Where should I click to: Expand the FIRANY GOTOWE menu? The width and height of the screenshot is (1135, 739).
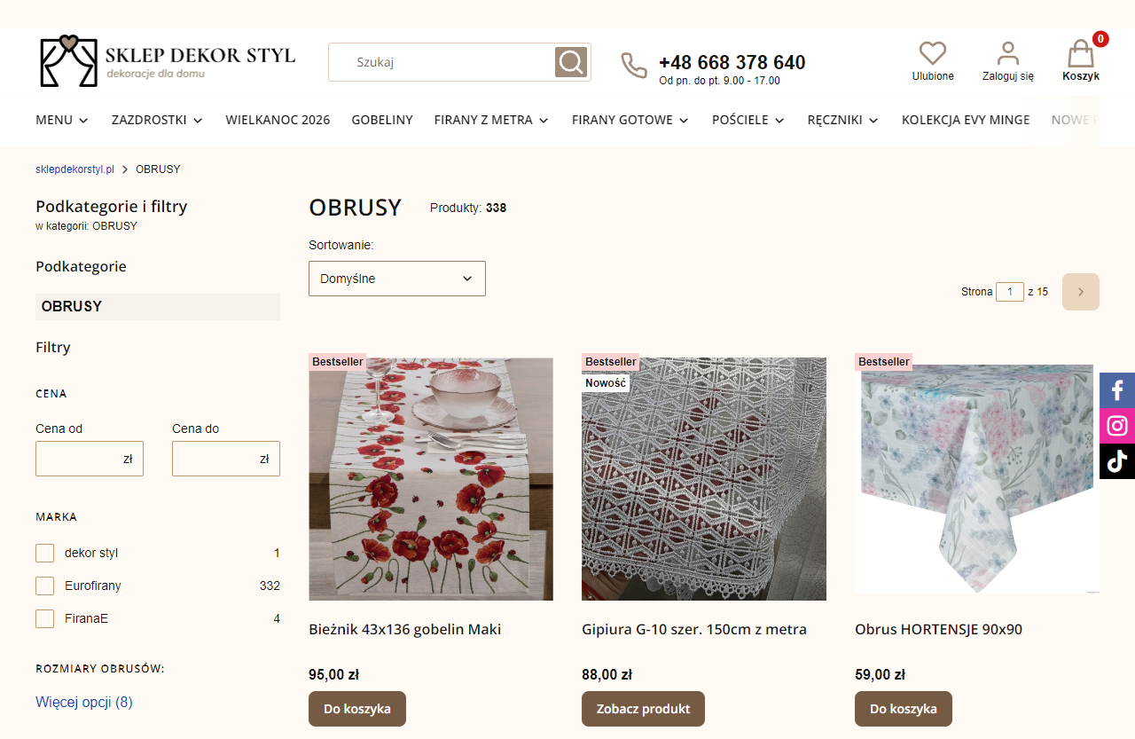point(630,120)
